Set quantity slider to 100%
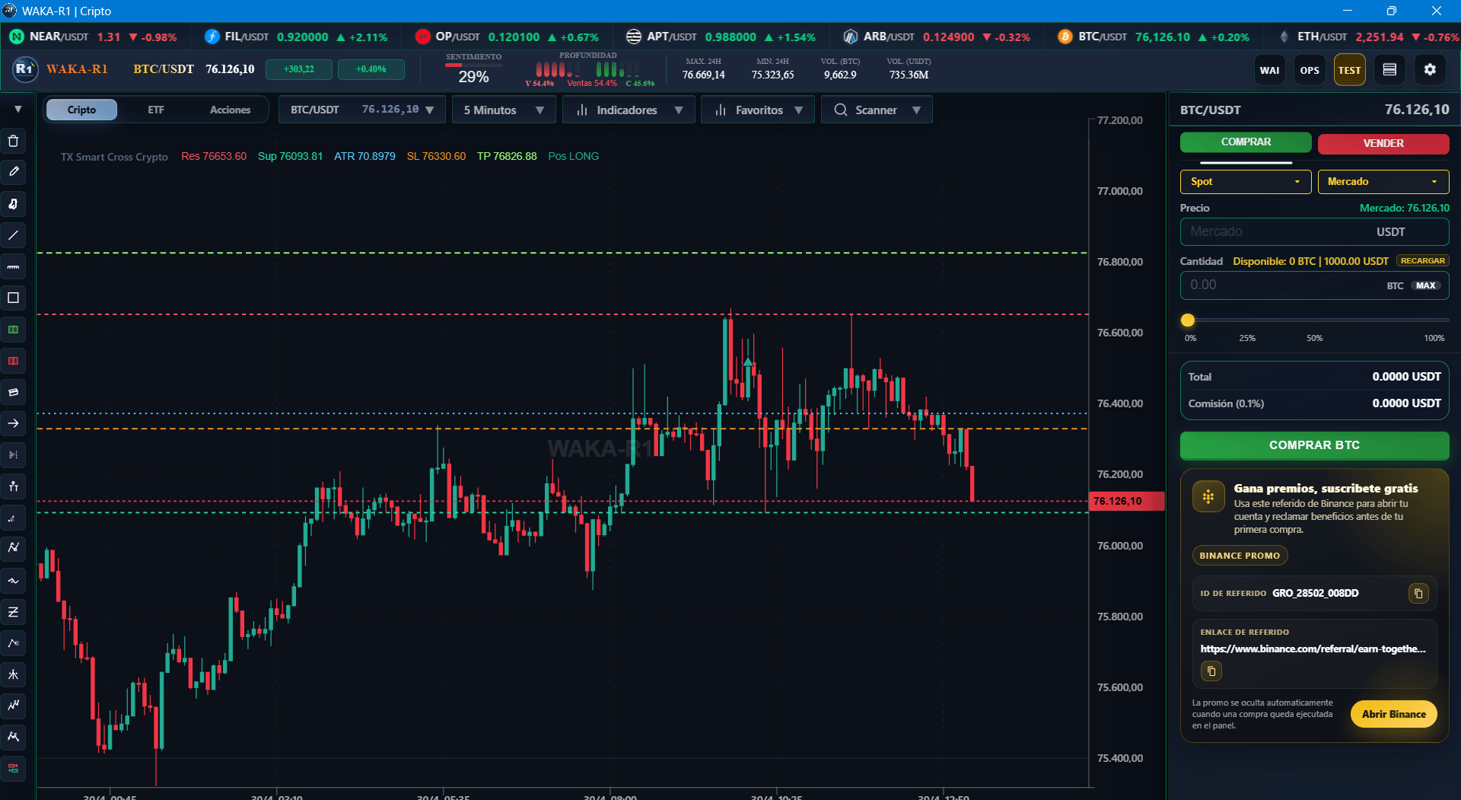1461x800 pixels. [1434, 338]
